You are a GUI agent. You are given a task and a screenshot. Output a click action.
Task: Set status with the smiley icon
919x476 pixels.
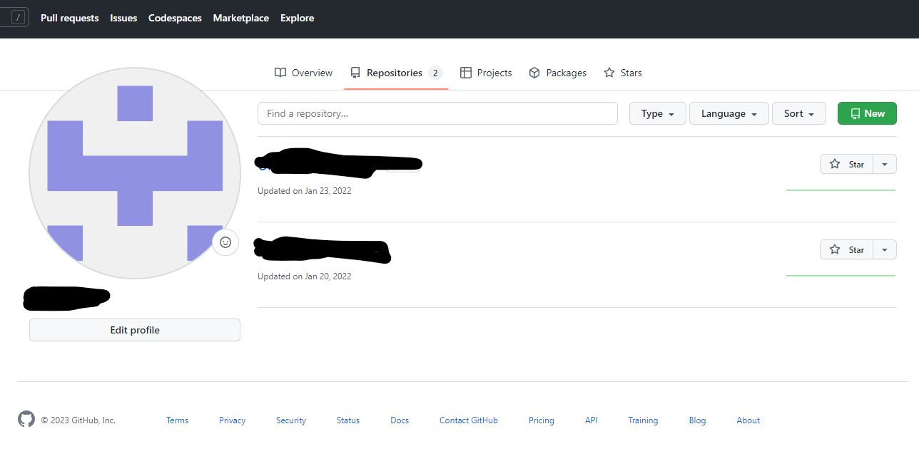(x=225, y=242)
